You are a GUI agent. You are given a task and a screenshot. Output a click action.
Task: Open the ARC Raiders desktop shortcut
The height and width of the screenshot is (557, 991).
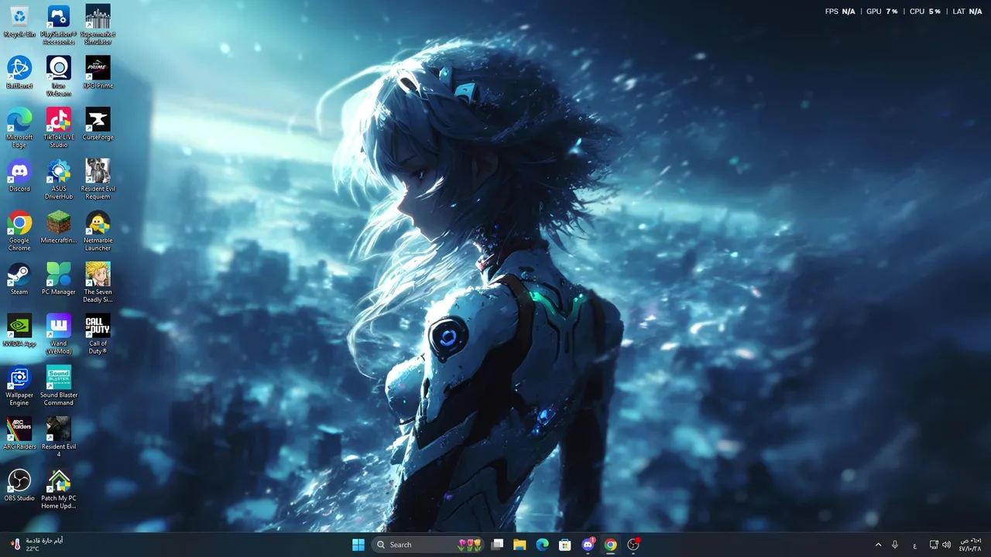(x=19, y=433)
